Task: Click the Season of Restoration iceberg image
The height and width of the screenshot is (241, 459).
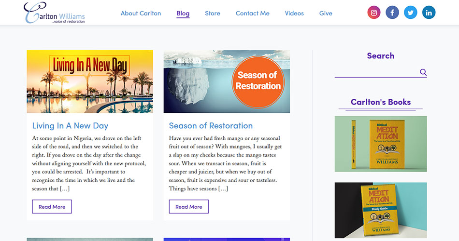Action: click(x=227, y=81)
